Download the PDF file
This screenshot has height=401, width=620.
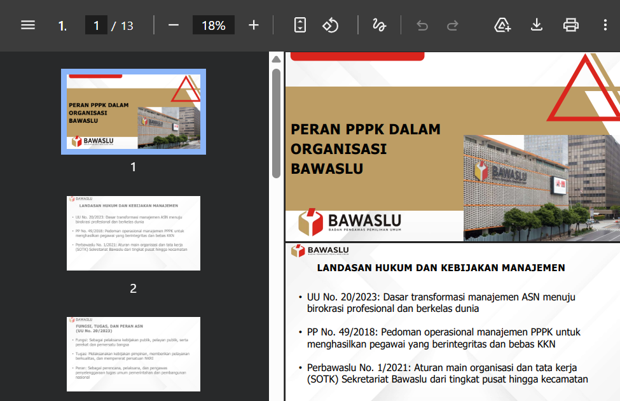click(x=537, y=25)
